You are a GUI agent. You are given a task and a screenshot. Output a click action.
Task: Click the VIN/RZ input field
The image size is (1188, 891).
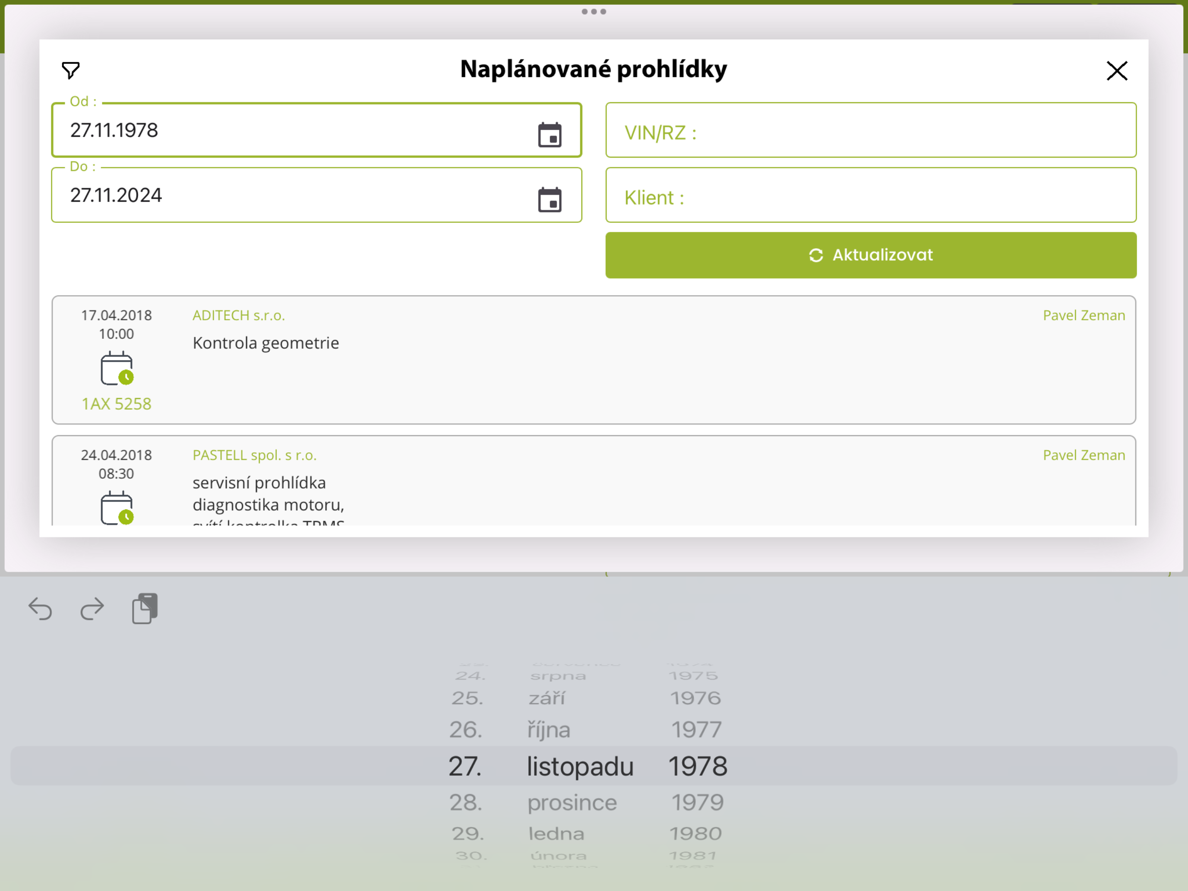pos(871,130)
